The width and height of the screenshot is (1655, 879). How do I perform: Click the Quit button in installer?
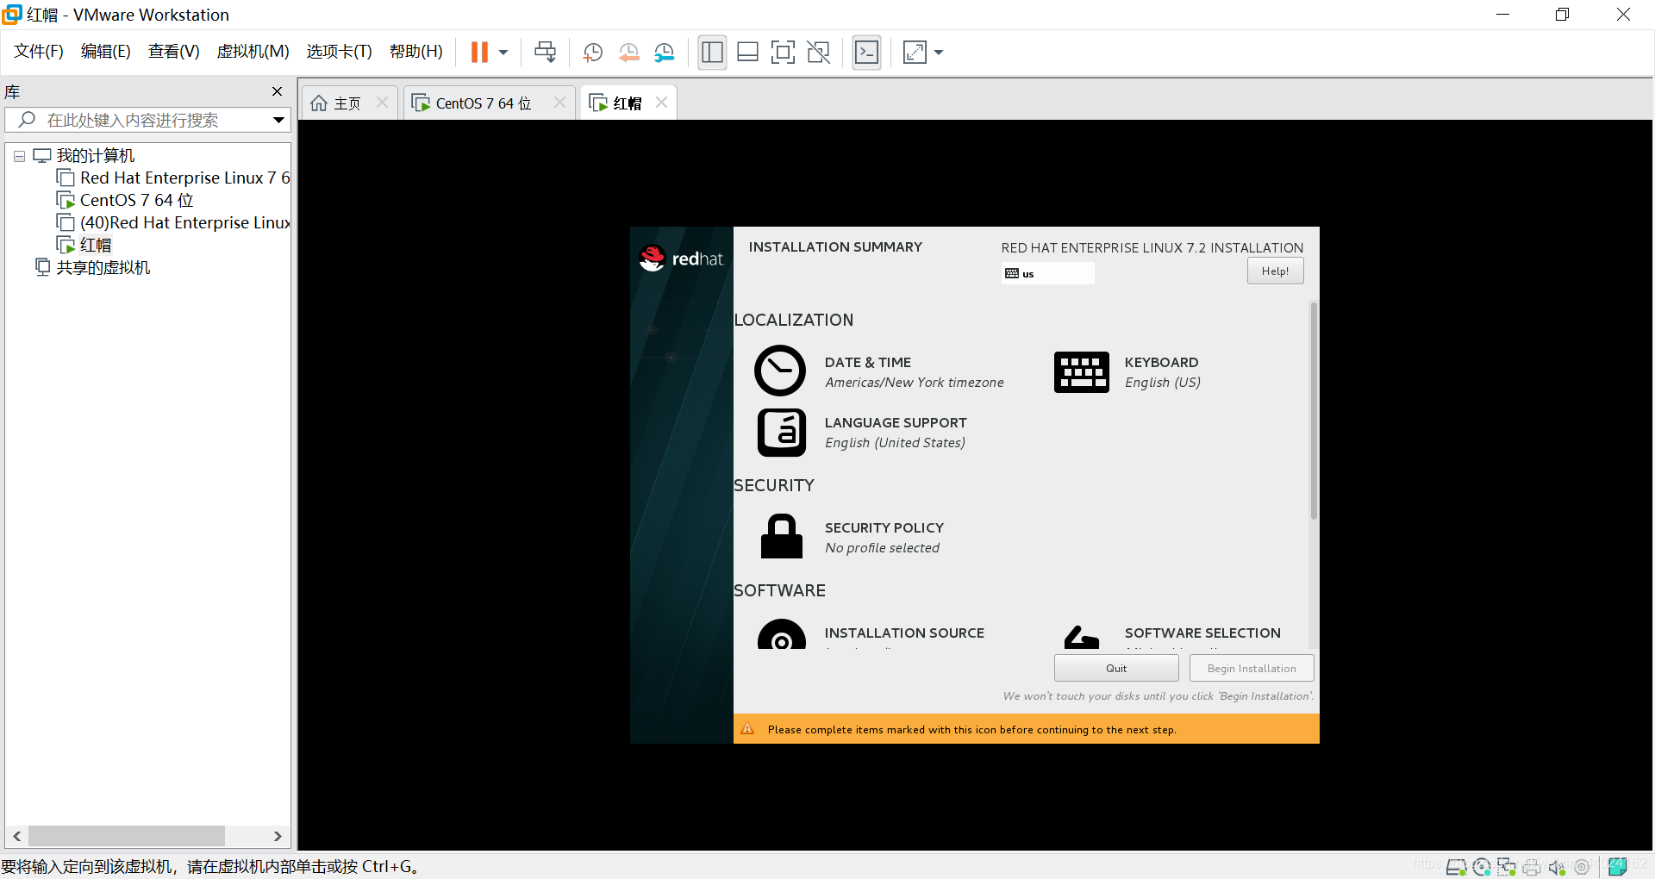(x=1116, y=668)
